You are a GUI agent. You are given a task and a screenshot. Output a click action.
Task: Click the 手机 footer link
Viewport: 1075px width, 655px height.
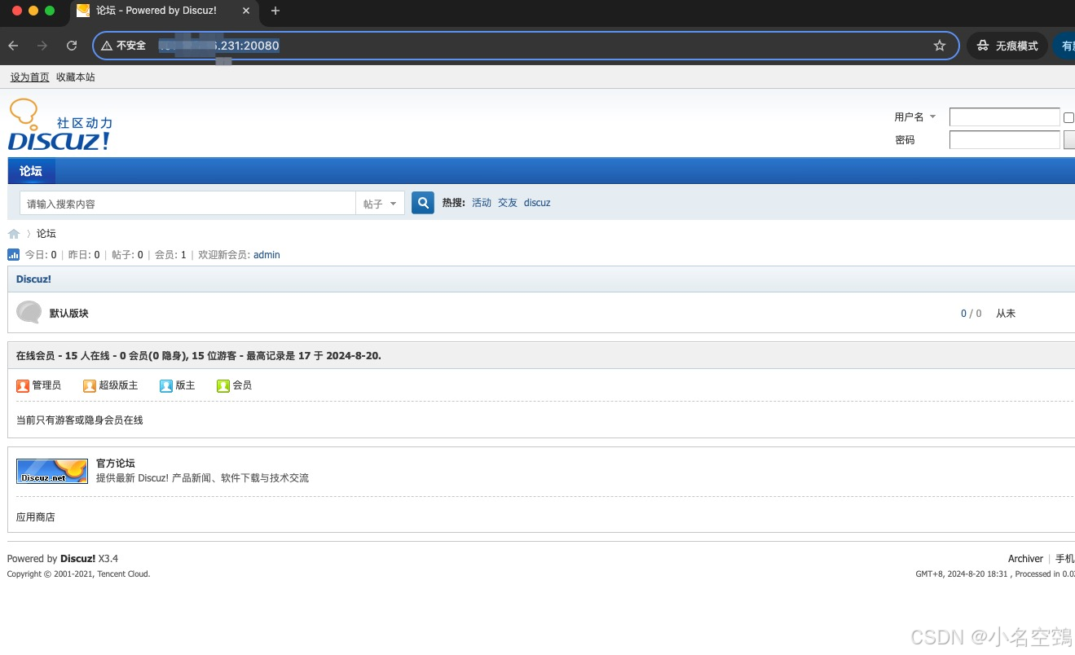tap(1065, 559)
